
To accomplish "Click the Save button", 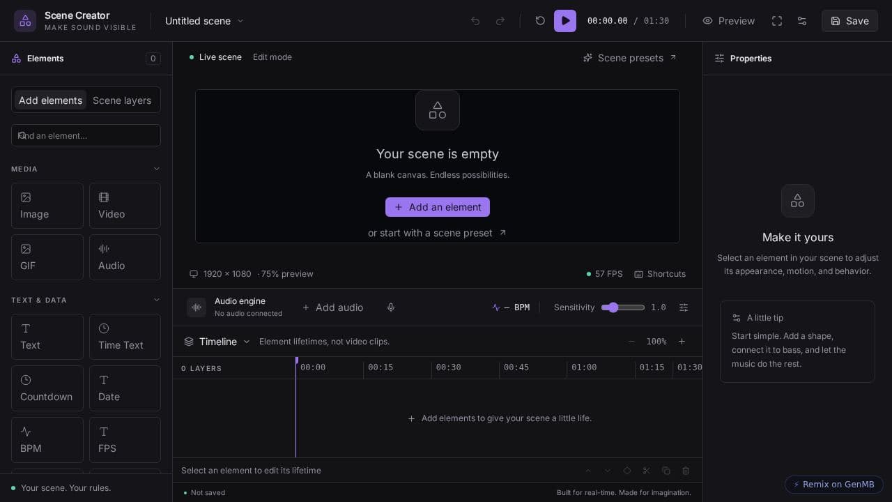I will [849, 21].
